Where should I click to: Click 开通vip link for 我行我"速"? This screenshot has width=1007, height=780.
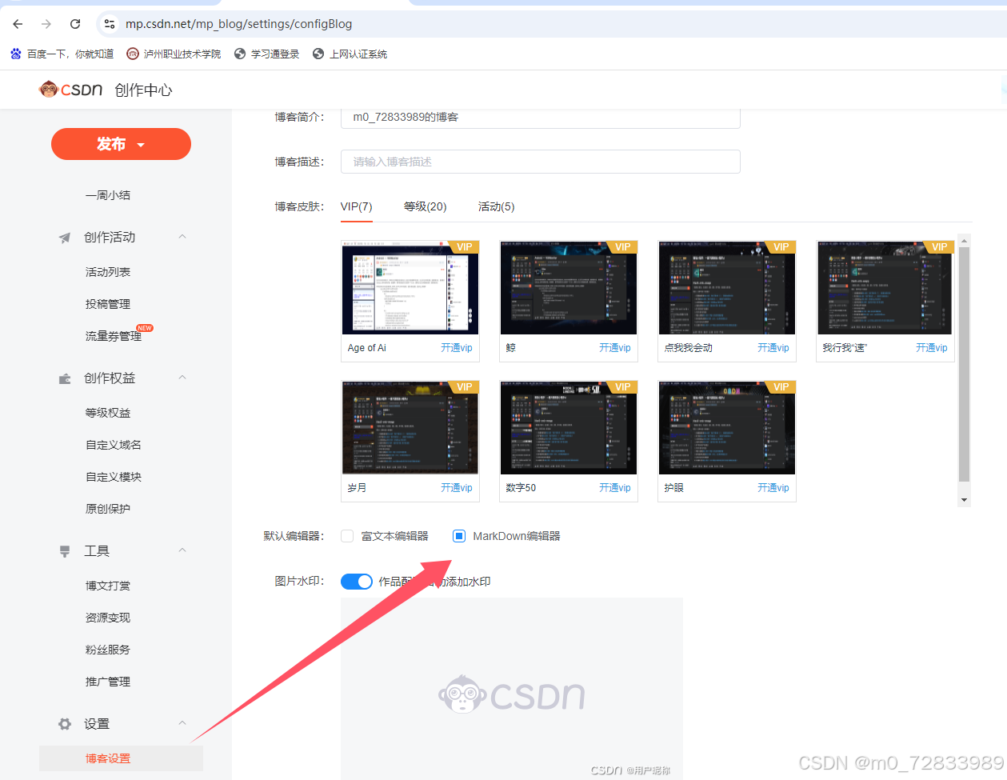click(x=932, y=348)
